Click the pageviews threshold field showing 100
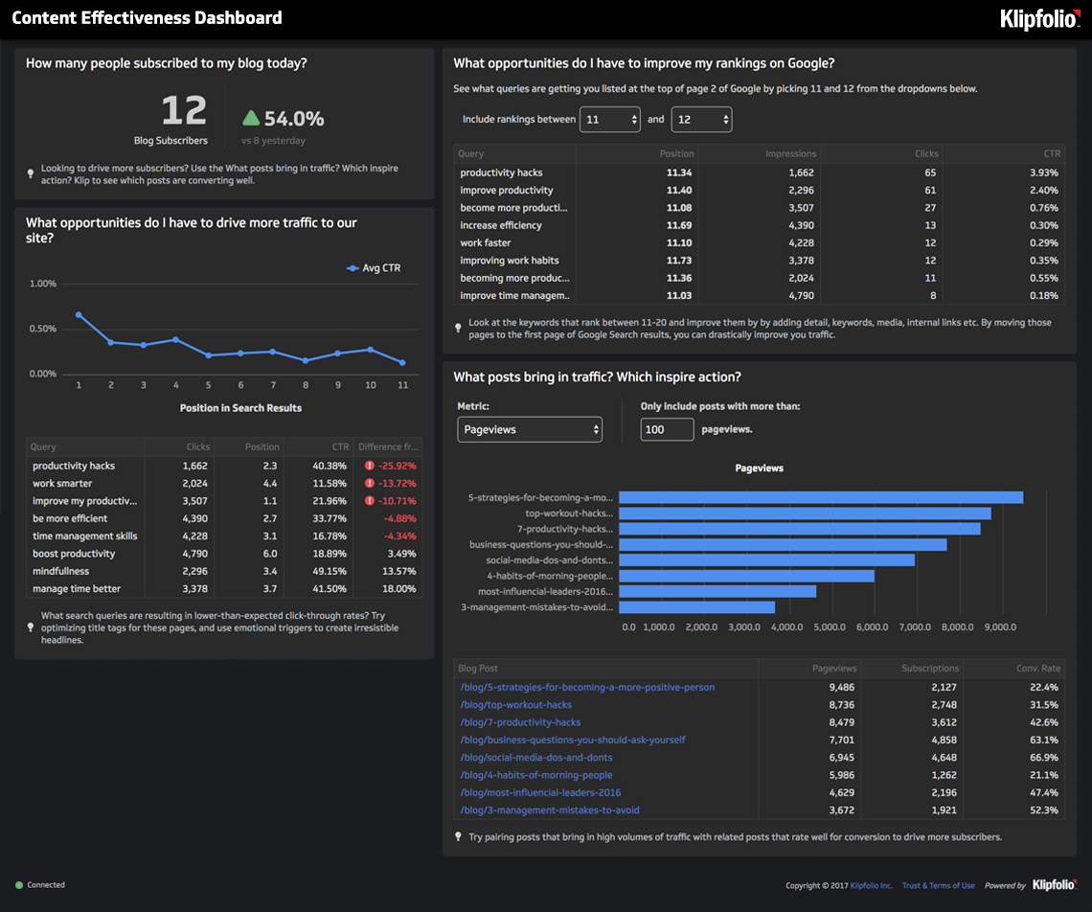 click(667, 429)
